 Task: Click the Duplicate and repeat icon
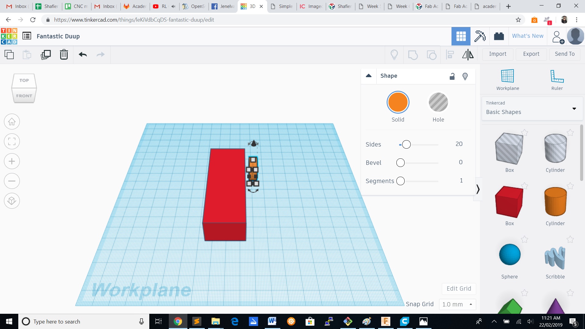coord(46,55)
